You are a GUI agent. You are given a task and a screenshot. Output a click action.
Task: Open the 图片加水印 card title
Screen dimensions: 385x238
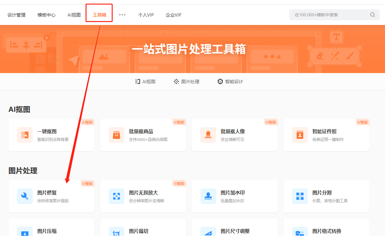point(233,193)
